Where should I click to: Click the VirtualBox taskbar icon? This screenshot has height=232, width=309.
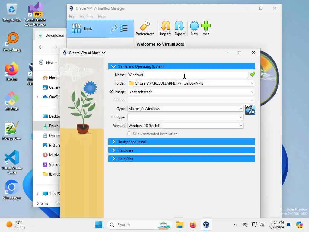206,225
